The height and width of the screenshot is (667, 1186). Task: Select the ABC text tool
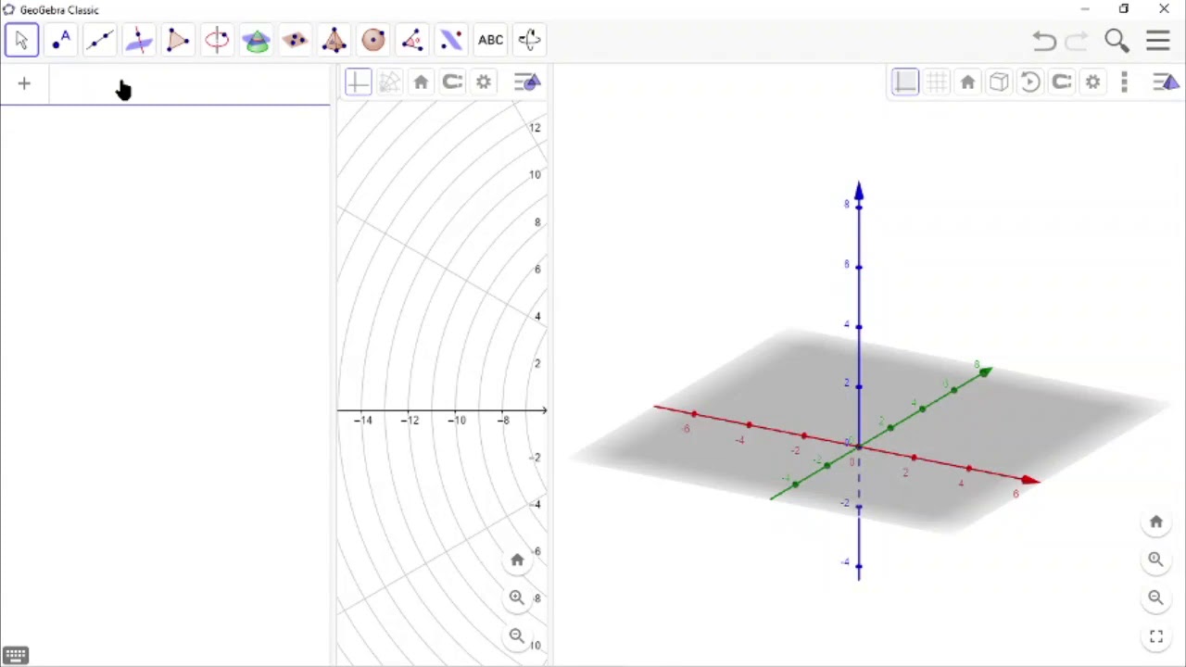(x=490, y=40)
